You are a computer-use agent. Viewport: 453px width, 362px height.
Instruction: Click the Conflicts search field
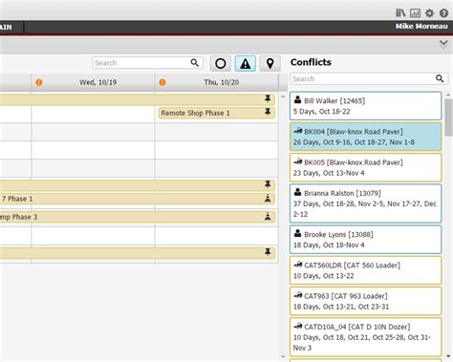(369, 78)
